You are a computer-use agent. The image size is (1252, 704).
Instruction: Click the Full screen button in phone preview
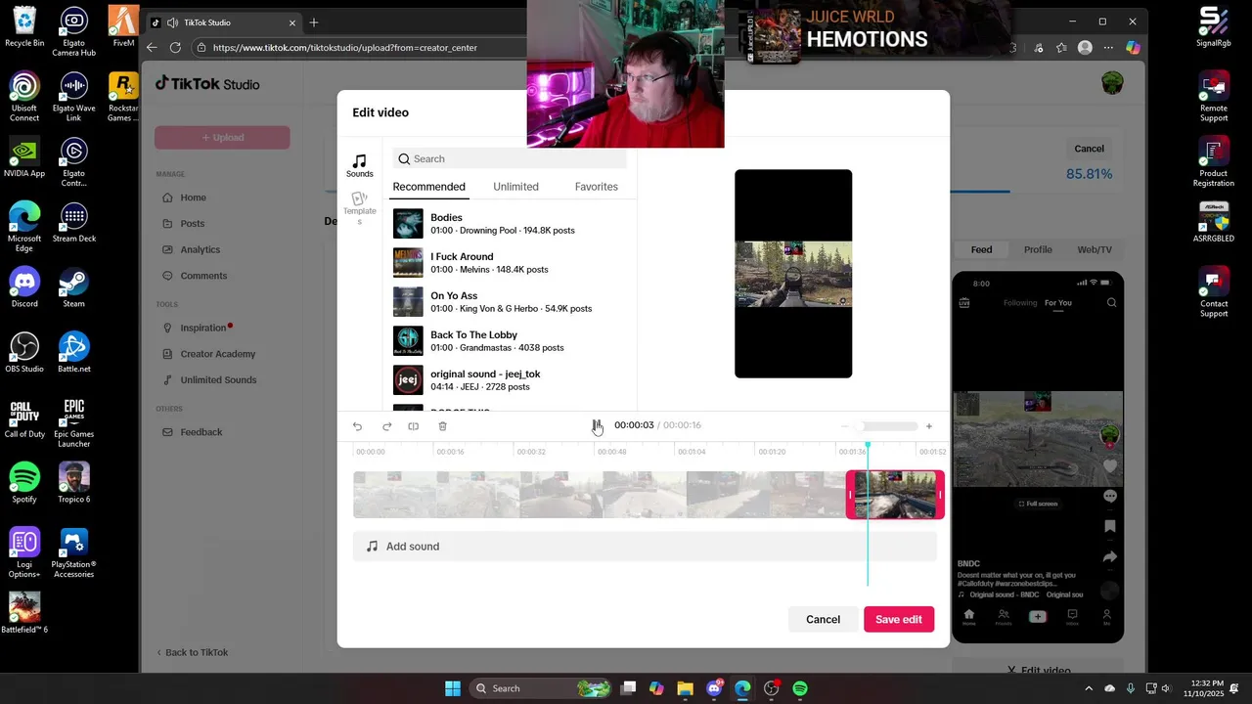coord(1038,504)
